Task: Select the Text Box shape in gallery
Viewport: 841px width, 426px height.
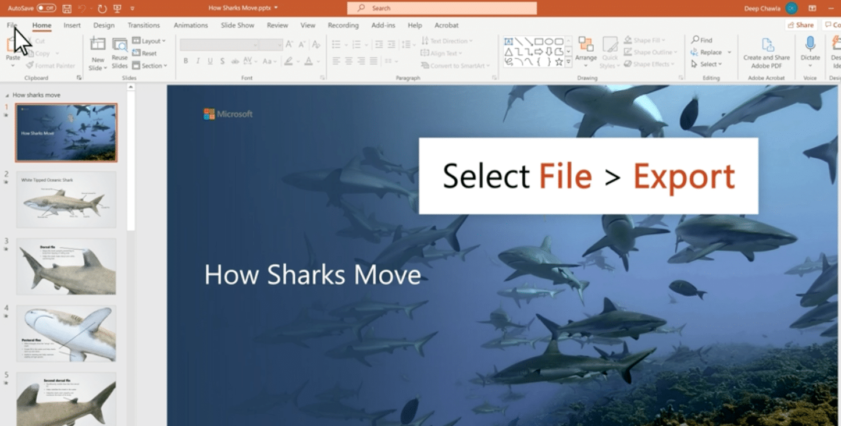Action: [x=508, y=41]
